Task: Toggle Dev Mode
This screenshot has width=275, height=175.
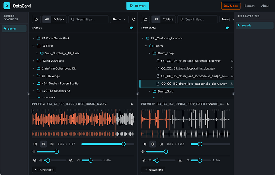Action: (x=232, y=6)
